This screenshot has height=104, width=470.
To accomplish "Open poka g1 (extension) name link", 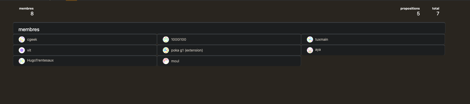I will pos(187,50).
